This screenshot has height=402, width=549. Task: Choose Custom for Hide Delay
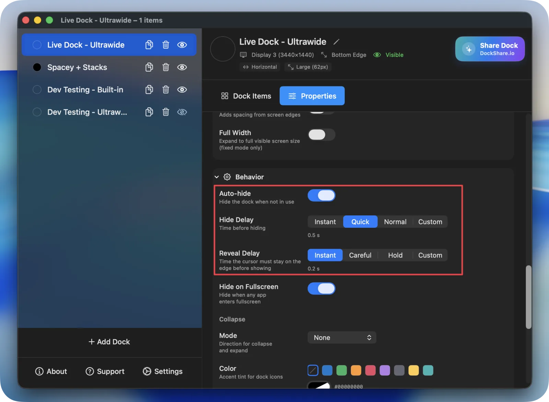(430, 222)
